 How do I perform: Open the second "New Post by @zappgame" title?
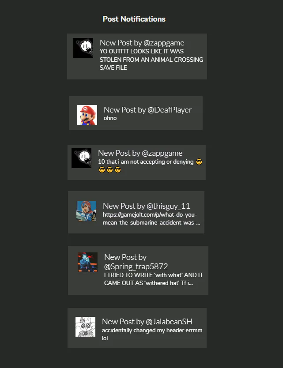coord(140,153)
